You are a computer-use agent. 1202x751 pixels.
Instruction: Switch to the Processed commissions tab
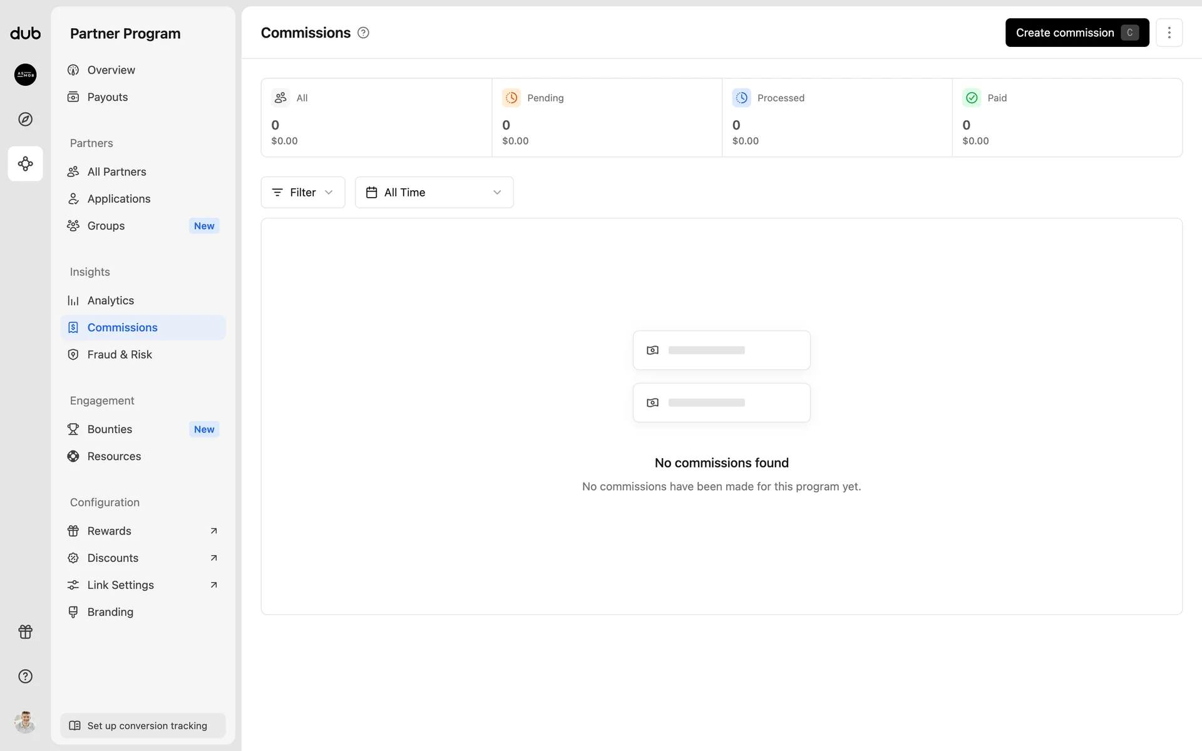point(837,118)
